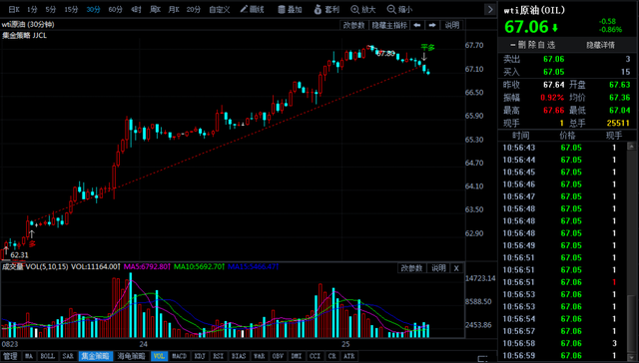Switch to the 4时 timeframe
This screenshot has width=639, height=363.
coord(136,9)
